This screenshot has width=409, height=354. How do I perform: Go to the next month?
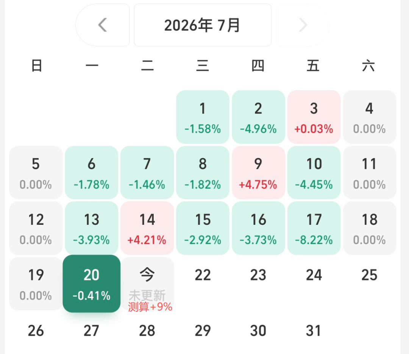pyautogui.click(x=303, y=25)
